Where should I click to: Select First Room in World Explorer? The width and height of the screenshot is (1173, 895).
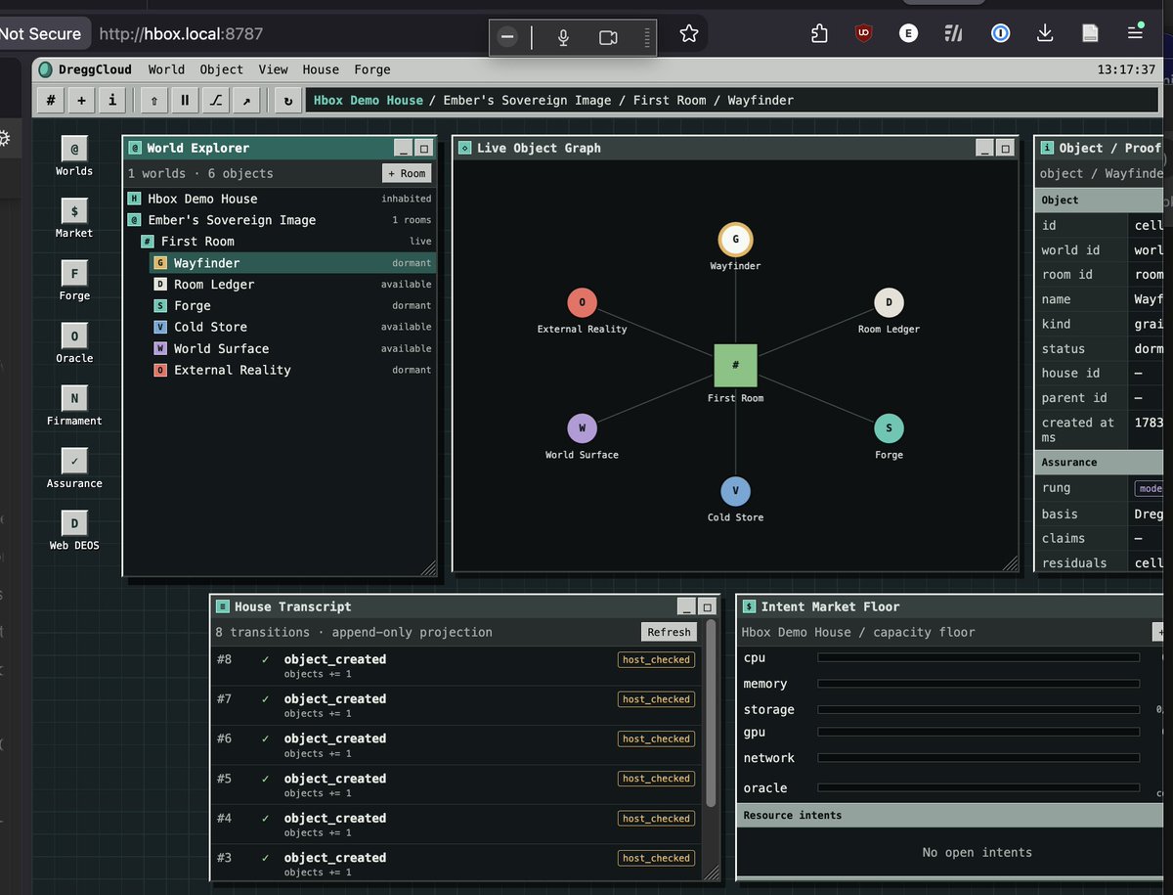pos(280,242)
